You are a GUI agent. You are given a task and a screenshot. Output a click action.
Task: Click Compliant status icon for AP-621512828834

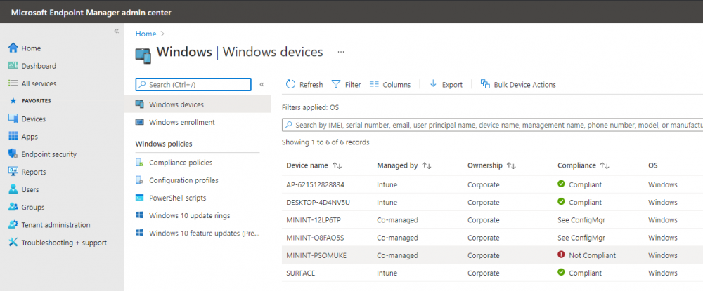[x=561, y=184]
